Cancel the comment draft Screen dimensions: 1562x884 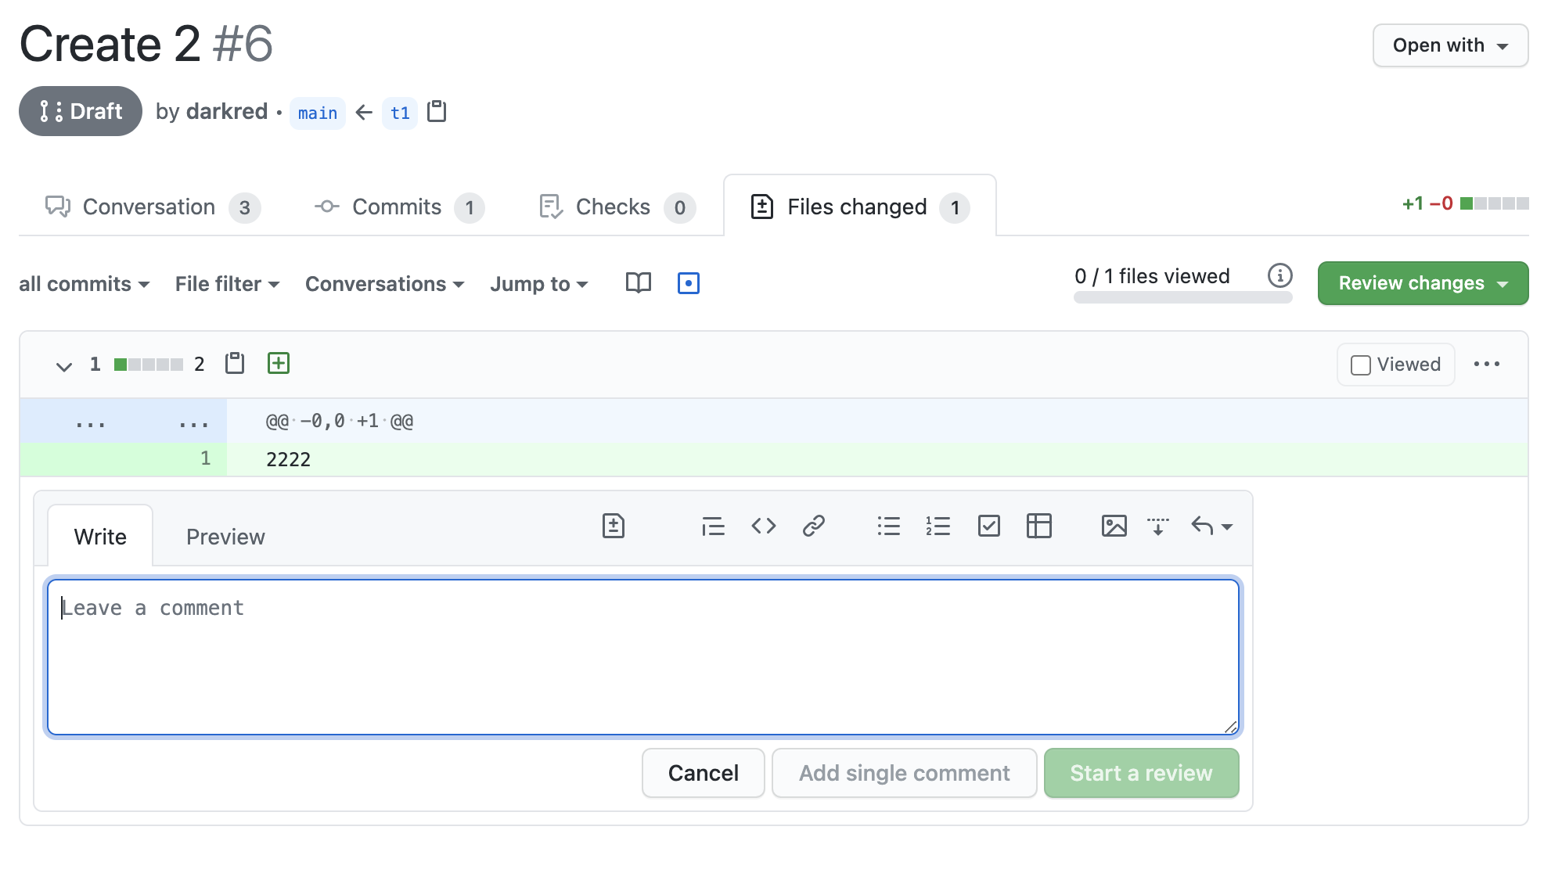click(x=703, y=773)
